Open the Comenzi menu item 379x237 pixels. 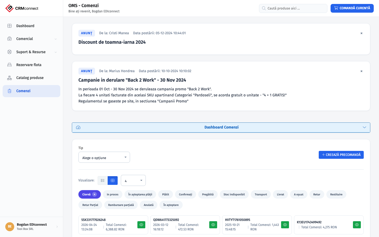click(x=32, y=91)
